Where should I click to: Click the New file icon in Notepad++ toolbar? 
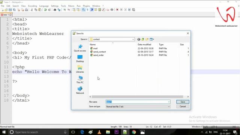coord(2,10)
